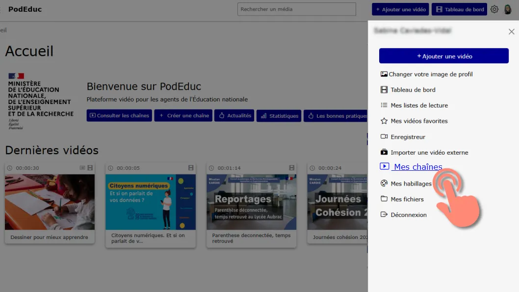Close the user side panel
This screenshot has width=519, height=292.
[511, 31]
